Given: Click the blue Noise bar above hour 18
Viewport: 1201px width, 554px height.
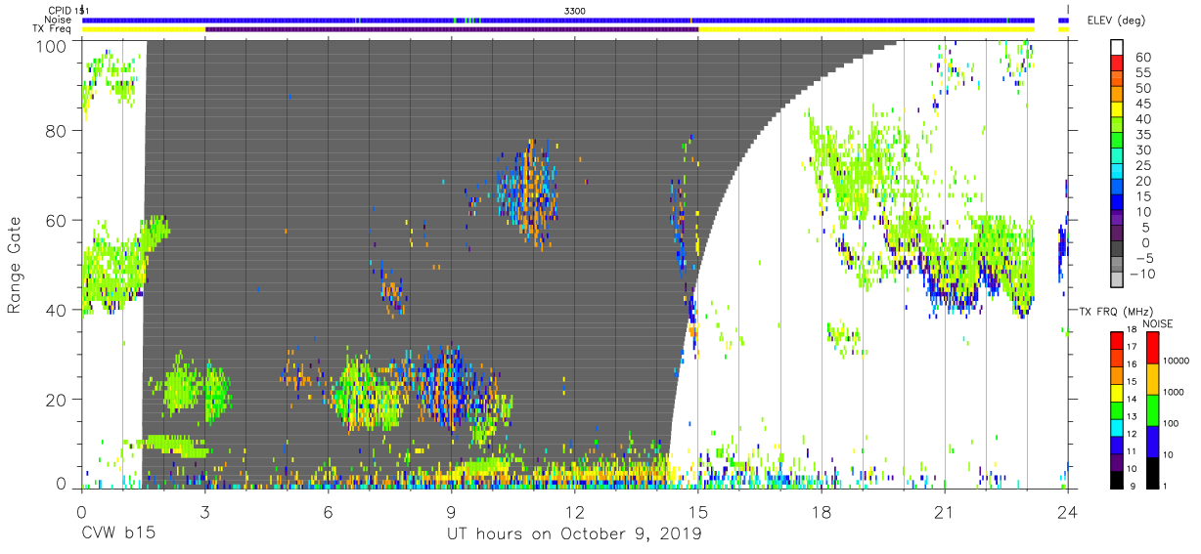Looking at the screenshot, I should (822, 20).
